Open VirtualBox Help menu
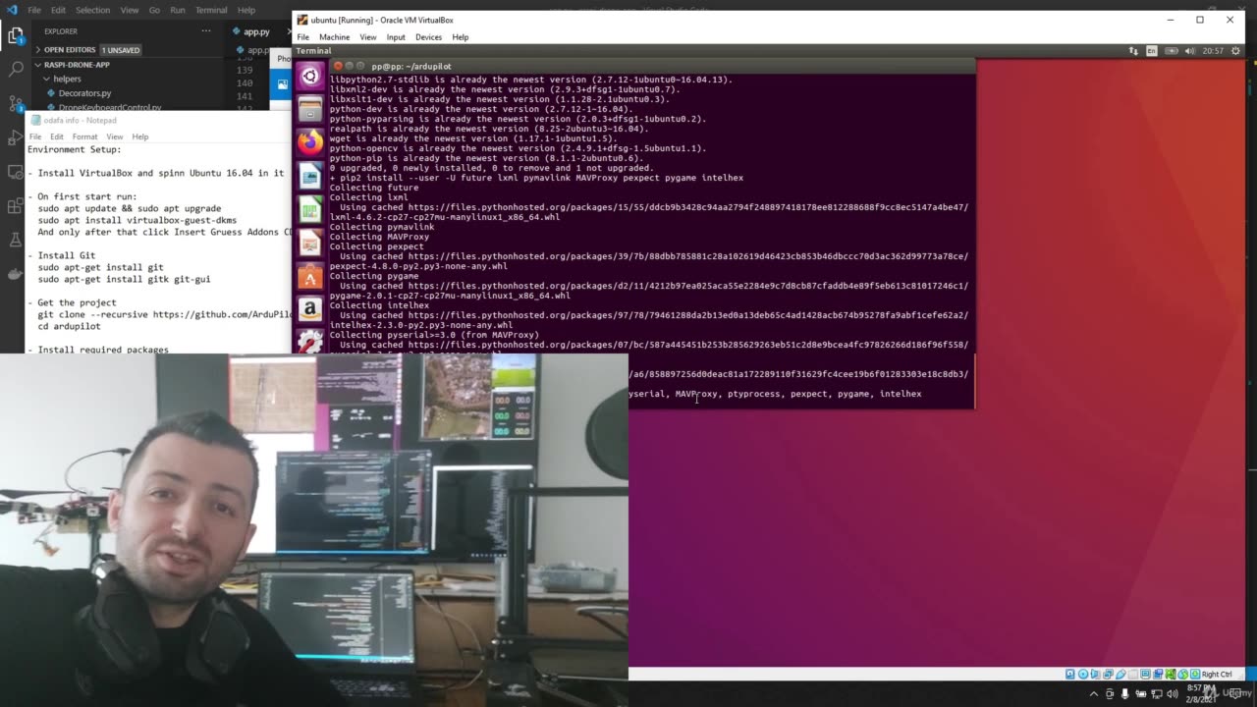Viewport: 1257px width, 707px height. pos(460,37)
